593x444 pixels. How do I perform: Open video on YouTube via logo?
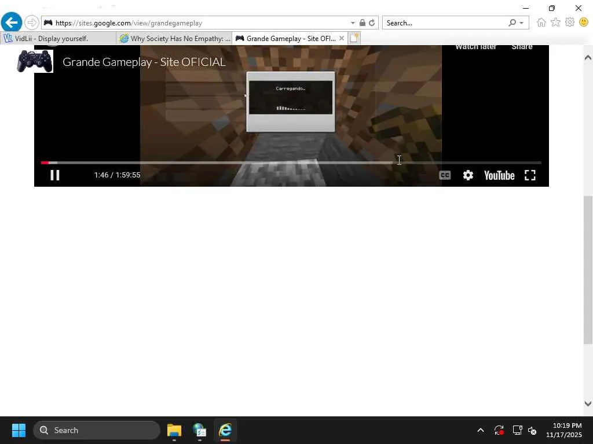click(x=499, y=176)
